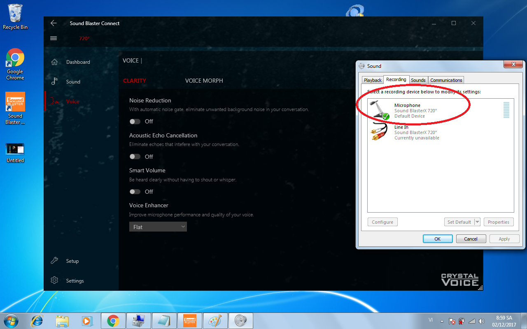Close the Sound dialog window

513,65
